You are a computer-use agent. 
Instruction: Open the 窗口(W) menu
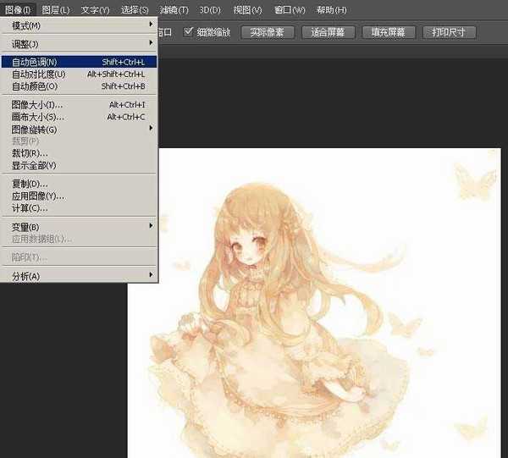287,10
